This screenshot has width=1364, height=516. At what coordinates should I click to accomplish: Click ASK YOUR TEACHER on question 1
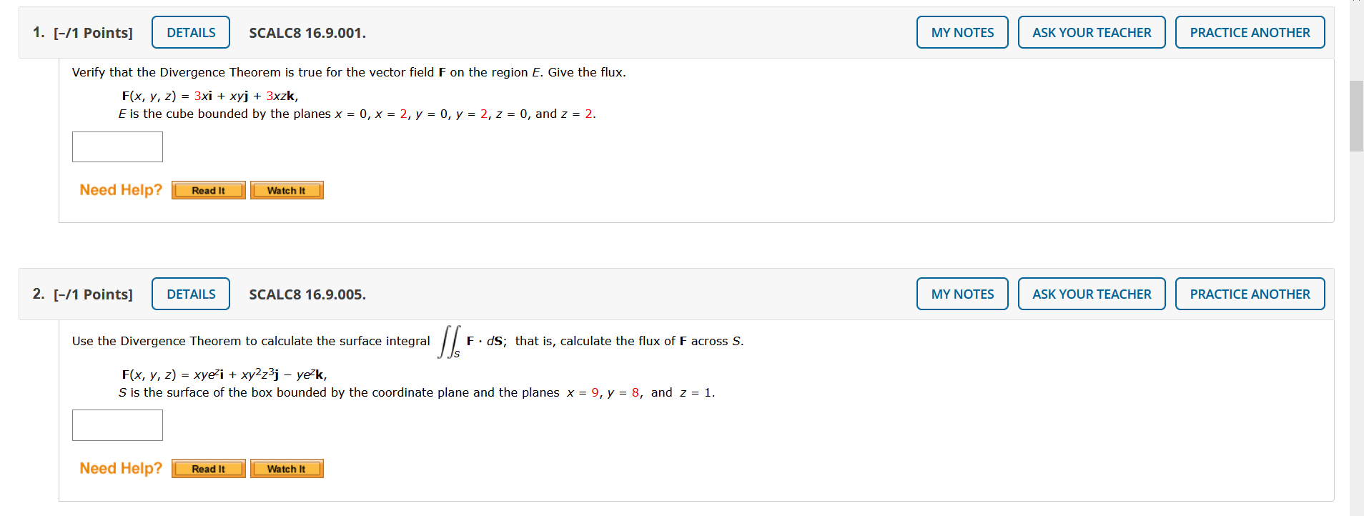[1092, 32]
